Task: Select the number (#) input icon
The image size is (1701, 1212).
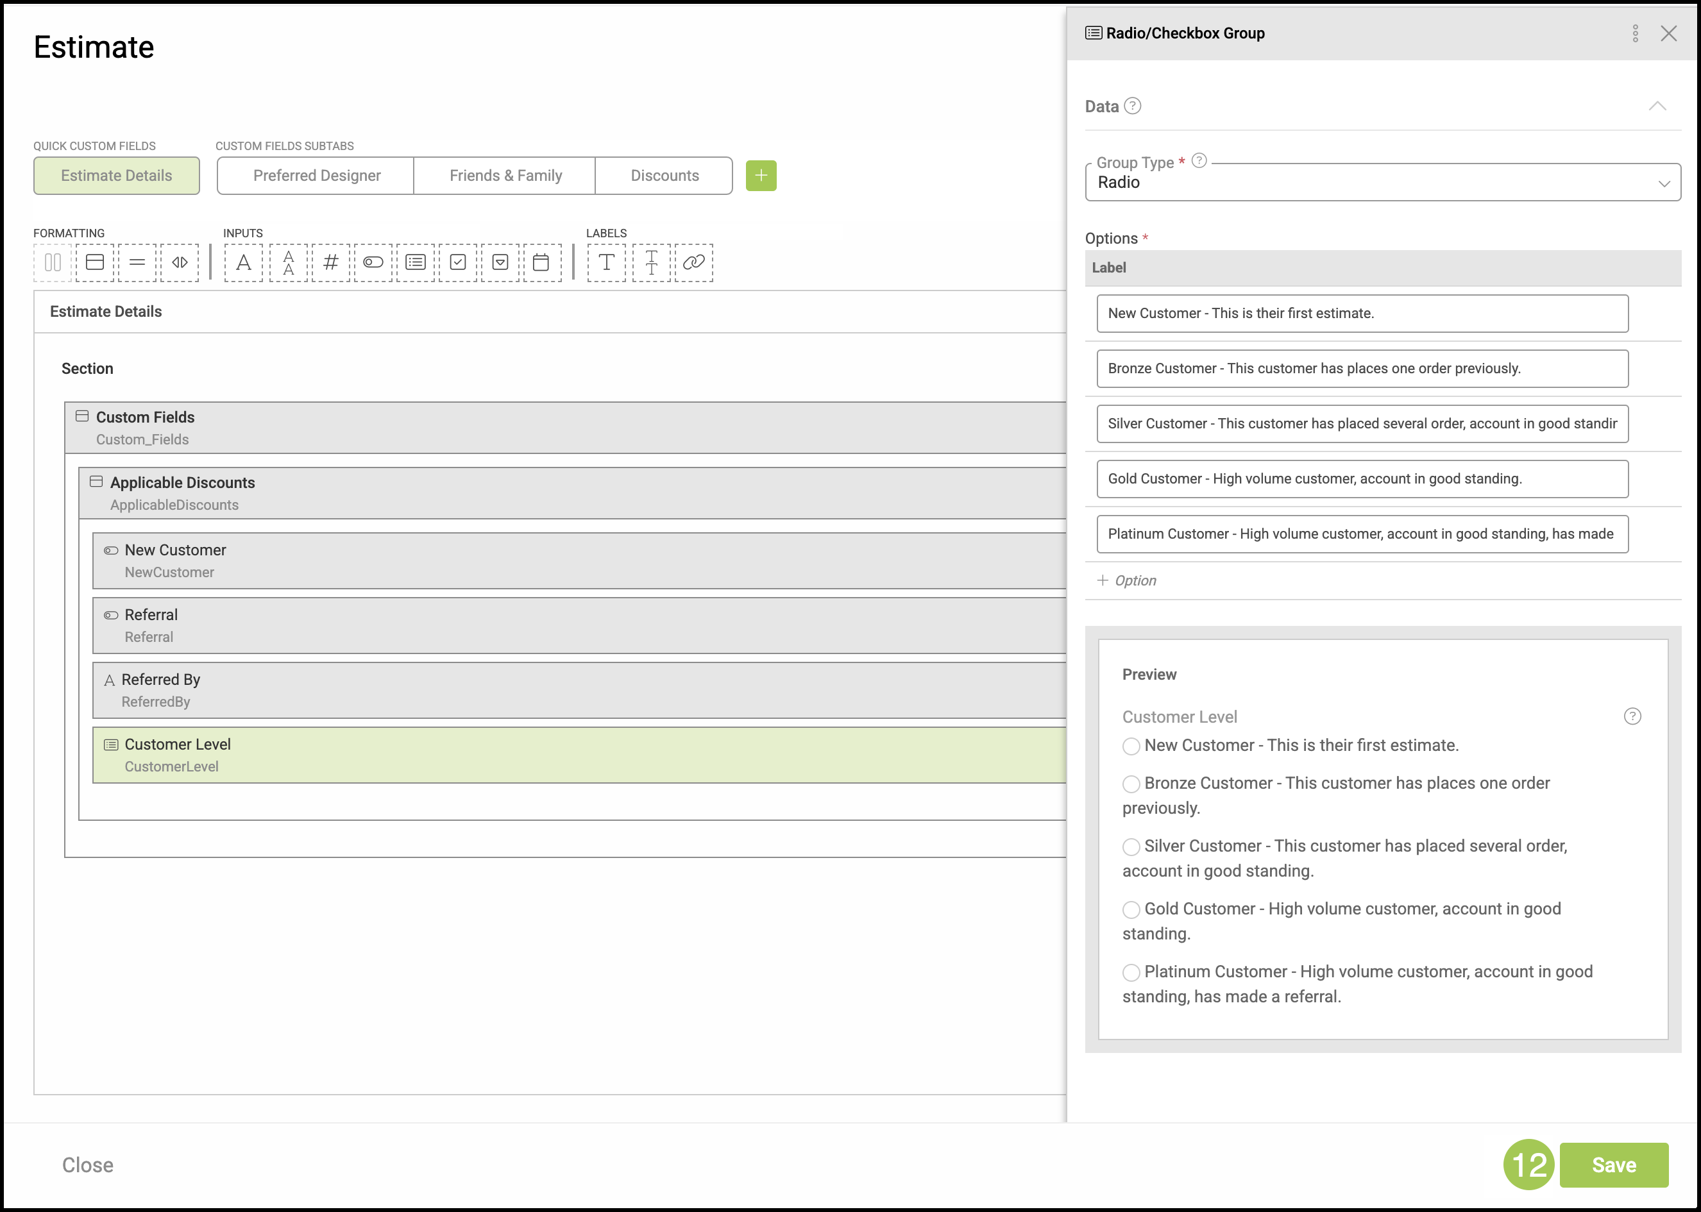Action: pyautogui.click(x=331, y=262)
